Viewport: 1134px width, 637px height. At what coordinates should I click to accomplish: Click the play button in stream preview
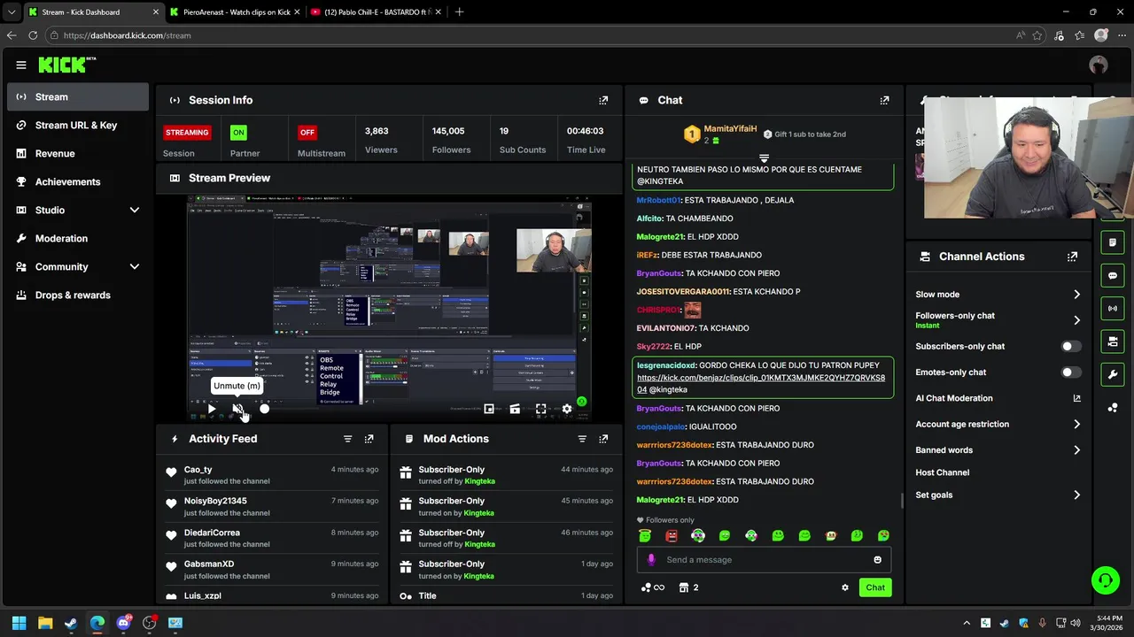[x=212, y=409]
